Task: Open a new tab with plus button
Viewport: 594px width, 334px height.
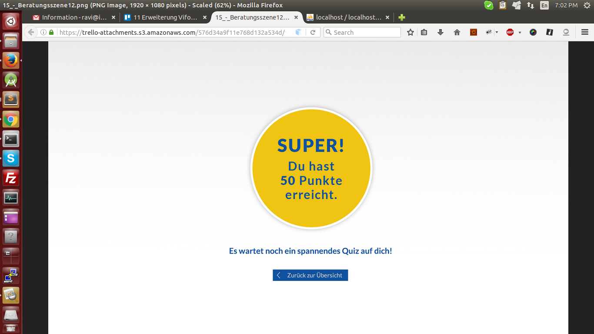Action: coord(402,17)
